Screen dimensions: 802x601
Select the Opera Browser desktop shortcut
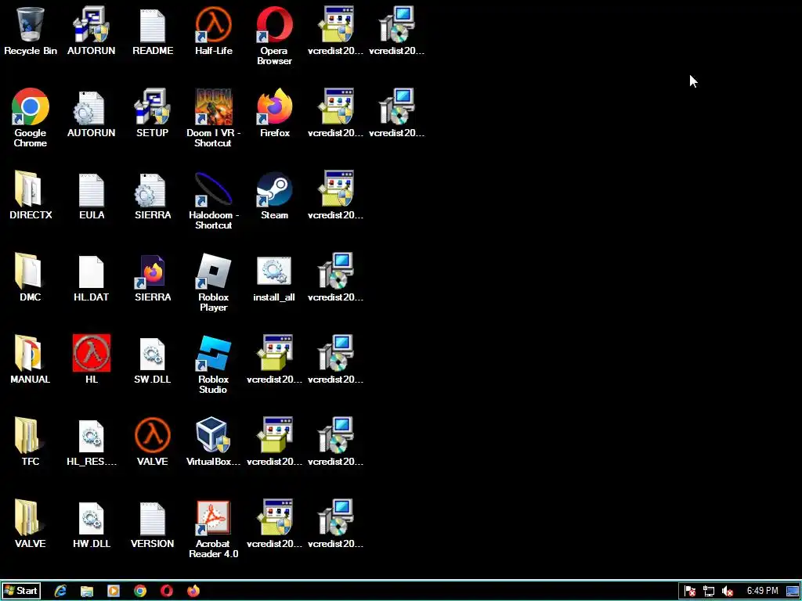click(274, 36)
